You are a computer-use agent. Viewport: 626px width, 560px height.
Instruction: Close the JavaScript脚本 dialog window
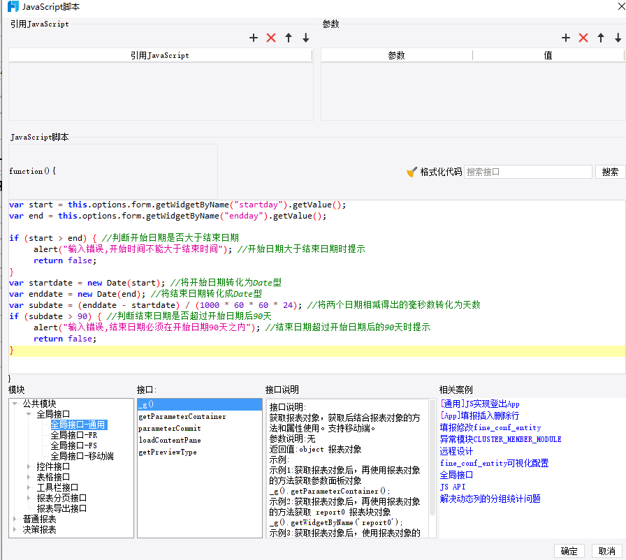pyautogui.click(x=622, y=6)
